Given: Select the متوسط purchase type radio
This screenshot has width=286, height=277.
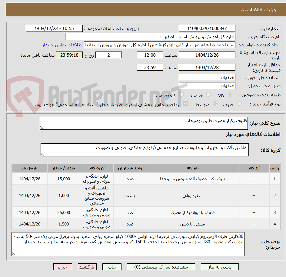Looking at the screenshot, I should point(215,104).
